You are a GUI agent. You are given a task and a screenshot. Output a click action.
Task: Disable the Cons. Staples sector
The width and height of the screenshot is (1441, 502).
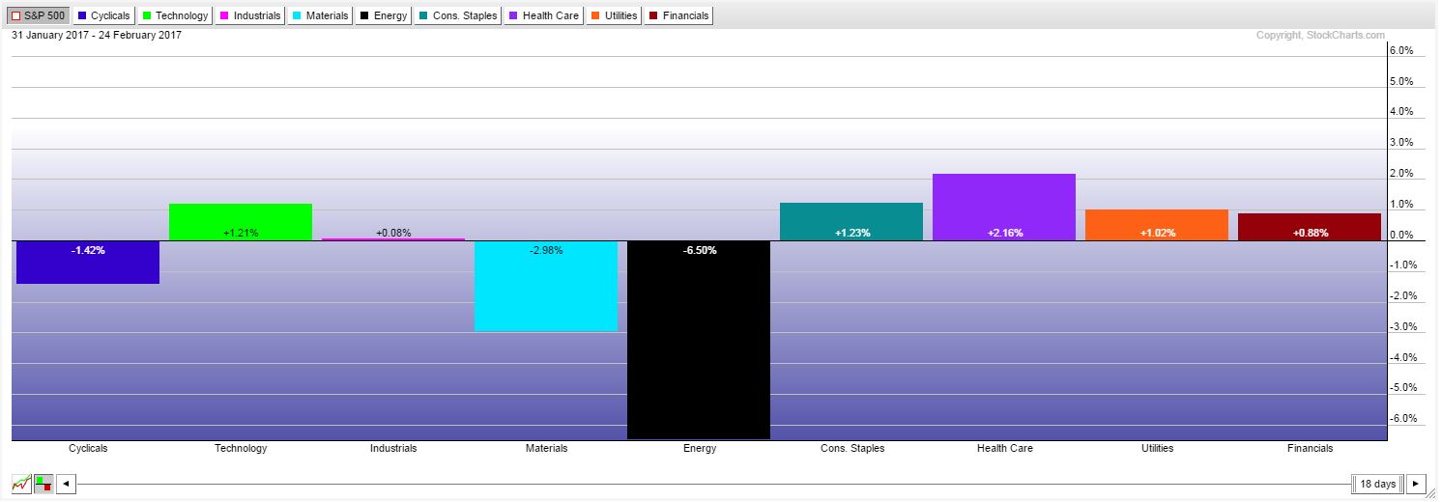(459, 15)
